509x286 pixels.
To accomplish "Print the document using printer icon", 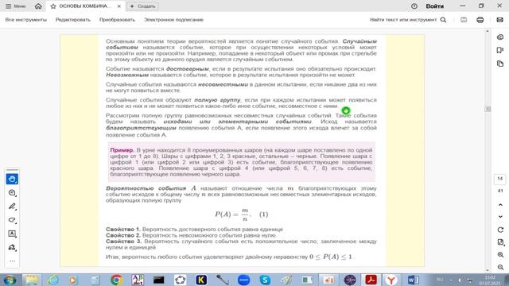I will coord(480,20).
